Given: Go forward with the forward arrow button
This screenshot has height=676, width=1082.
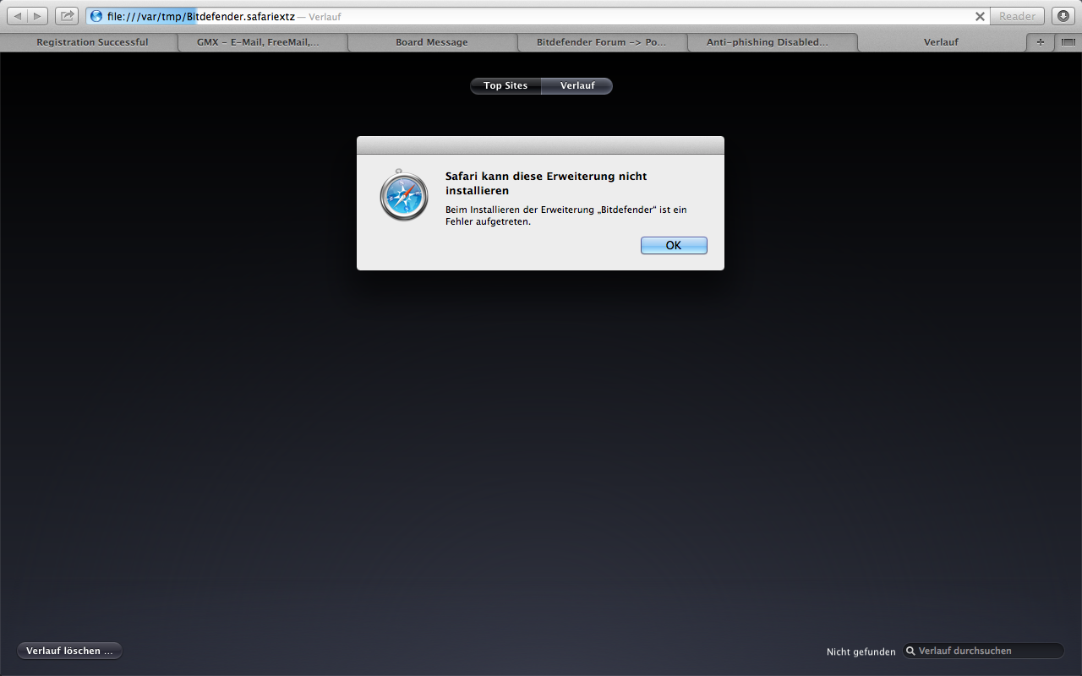Looking at the screenshot, I should click(x=38, y=16).
